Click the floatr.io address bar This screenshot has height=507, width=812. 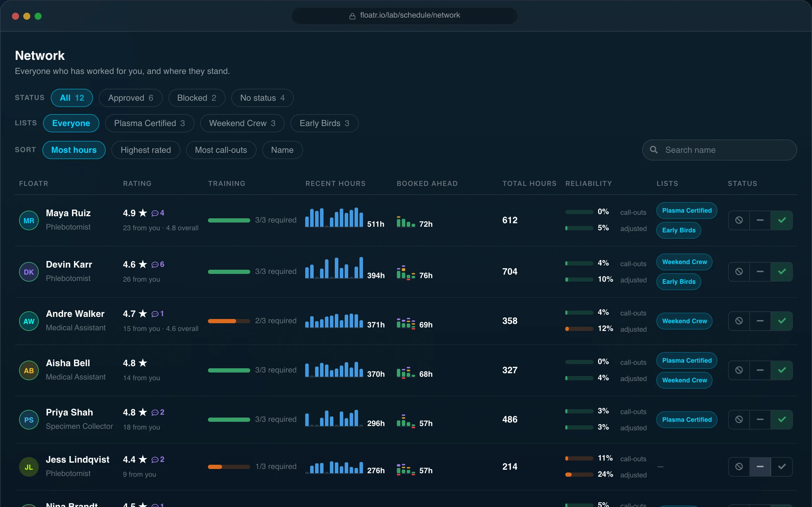[x=405, y=16]
